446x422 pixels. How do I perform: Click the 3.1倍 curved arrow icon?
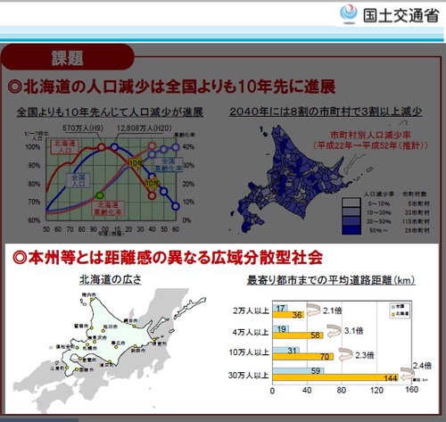pyautogui.click(x=334, y=331)
